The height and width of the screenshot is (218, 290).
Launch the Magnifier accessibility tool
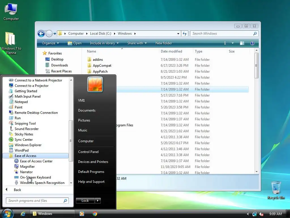27,166
